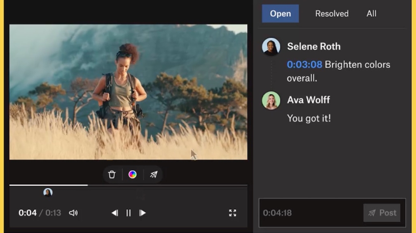Mute the video with the speaker icon
The width and height of the screenshot is (416, 233).
click(x=73, y=213)
